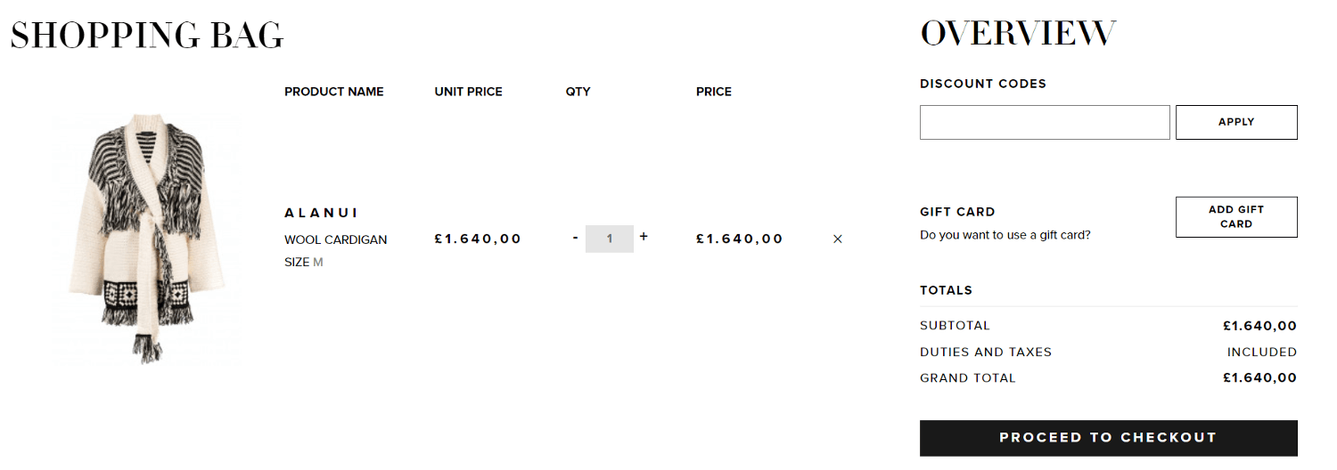Click the 'Do you want to use a gift card?' text
This screenshot has height=470, width=1337.
[1005, 235]
